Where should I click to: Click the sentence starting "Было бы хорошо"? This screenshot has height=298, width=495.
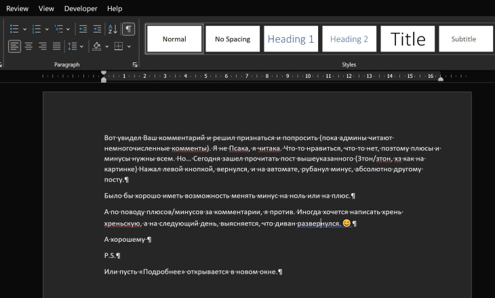click(228, 196)
